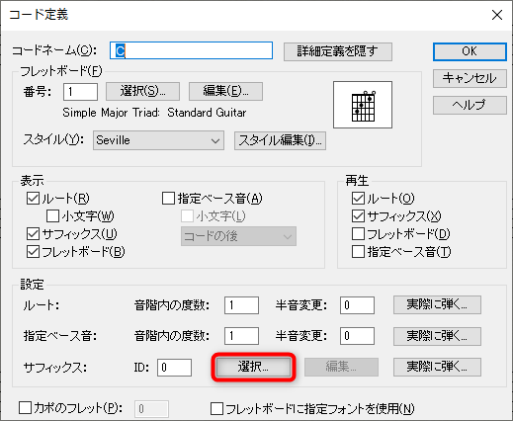This screenshot has height=421, width=513.
Task: Click the Simple Major Triad: Standard Guitar text
Action: (x=154, y=113)
